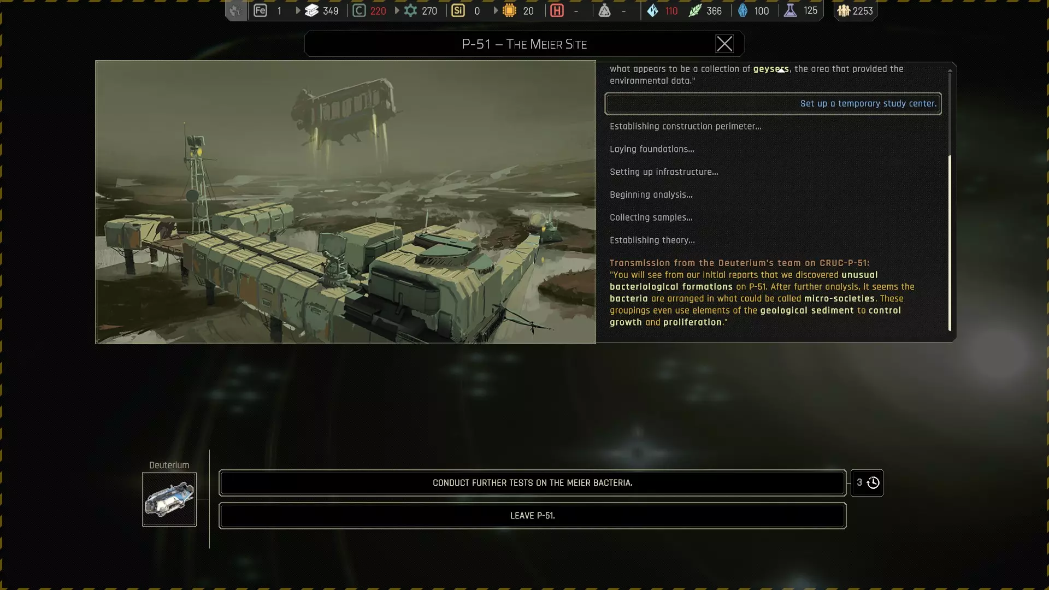
Task: Click the Silicon (Si) resource icon
Action: click(x=458, y=11)
